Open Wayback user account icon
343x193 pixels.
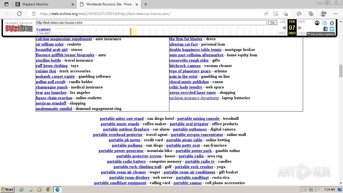317,23
